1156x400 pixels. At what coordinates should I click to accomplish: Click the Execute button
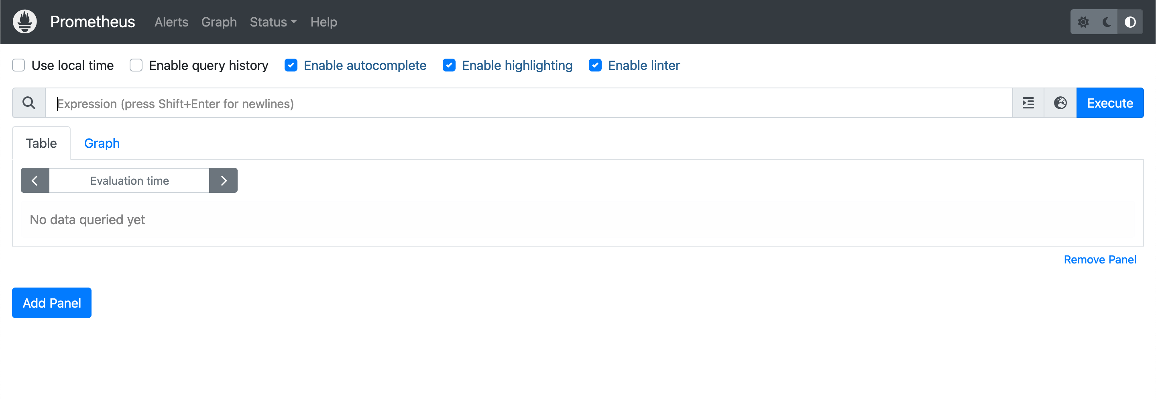pyautogui.click(x=1109, y=103)
